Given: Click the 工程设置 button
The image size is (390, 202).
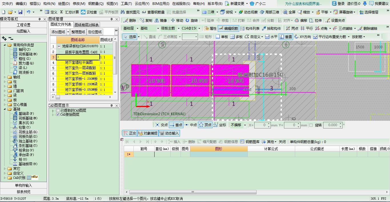Looking at the screenshot, I should tap(23, 25).
